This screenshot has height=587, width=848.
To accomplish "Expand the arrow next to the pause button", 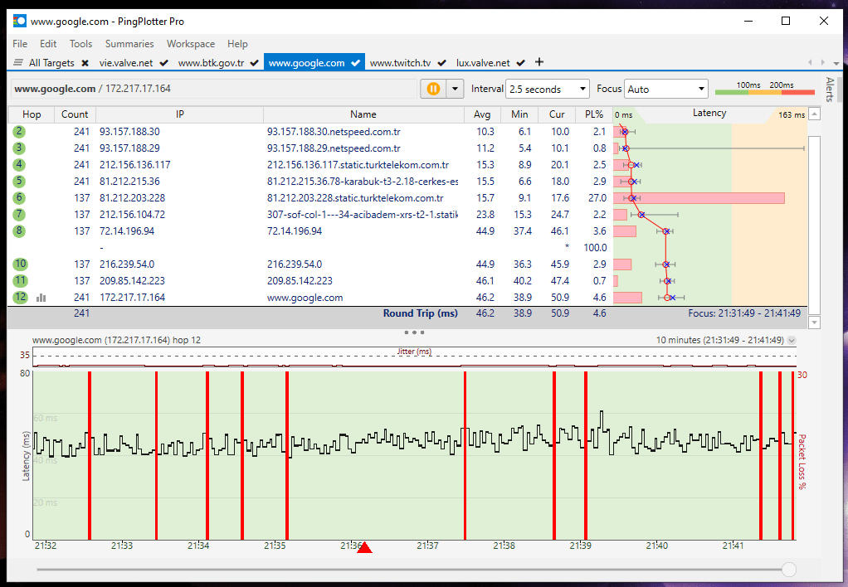I will point(454,89).
